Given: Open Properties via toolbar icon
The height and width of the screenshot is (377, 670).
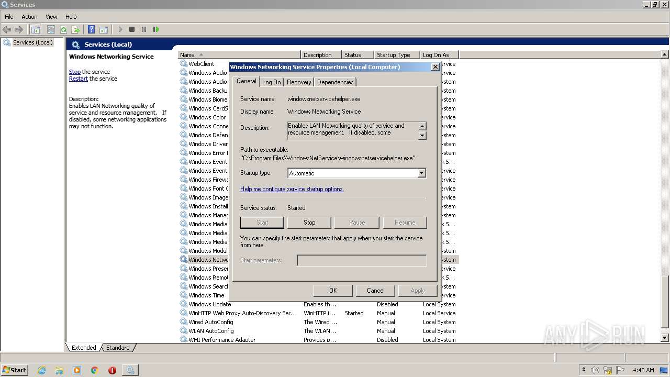Looking at the screenshot, I should [51, 29].
